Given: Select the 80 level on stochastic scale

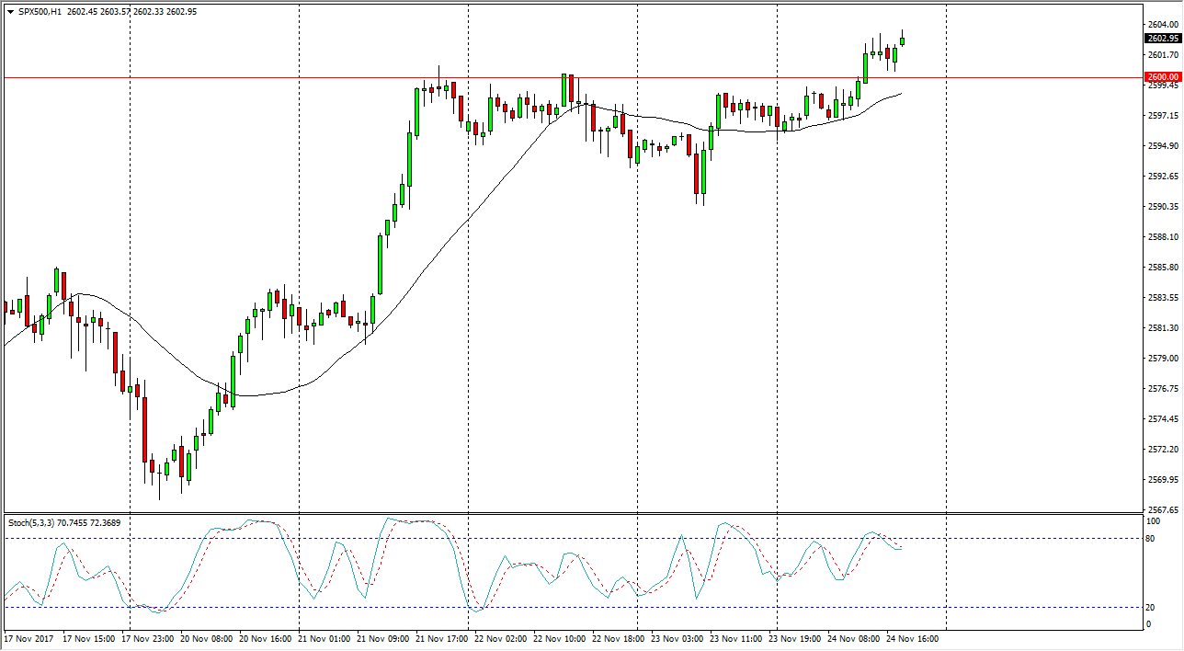Looking at the screenshot, I should point(1153,539).
